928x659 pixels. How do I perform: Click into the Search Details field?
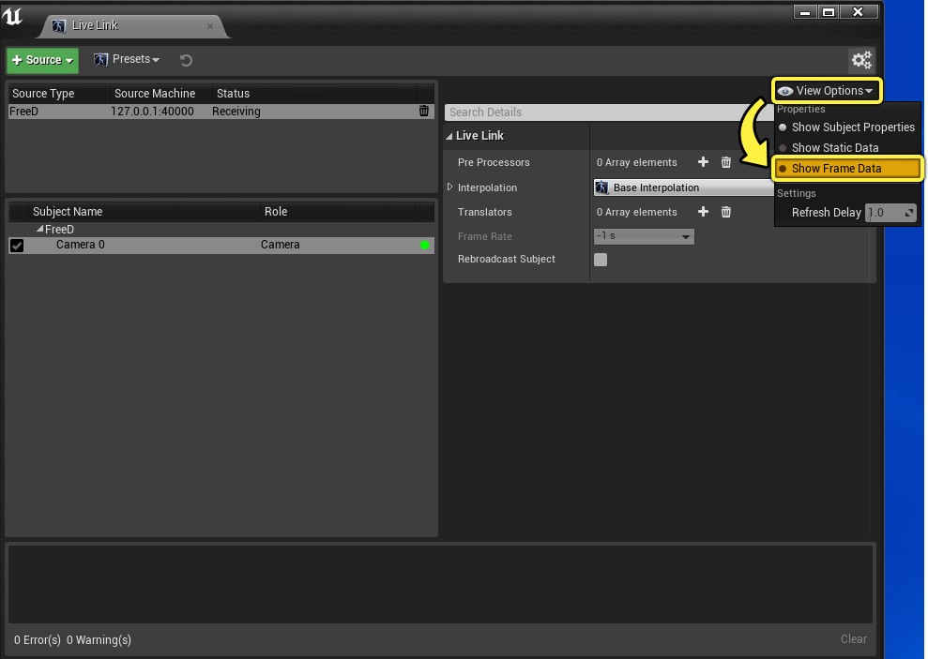pyautogui.click(x=608, y=112)
